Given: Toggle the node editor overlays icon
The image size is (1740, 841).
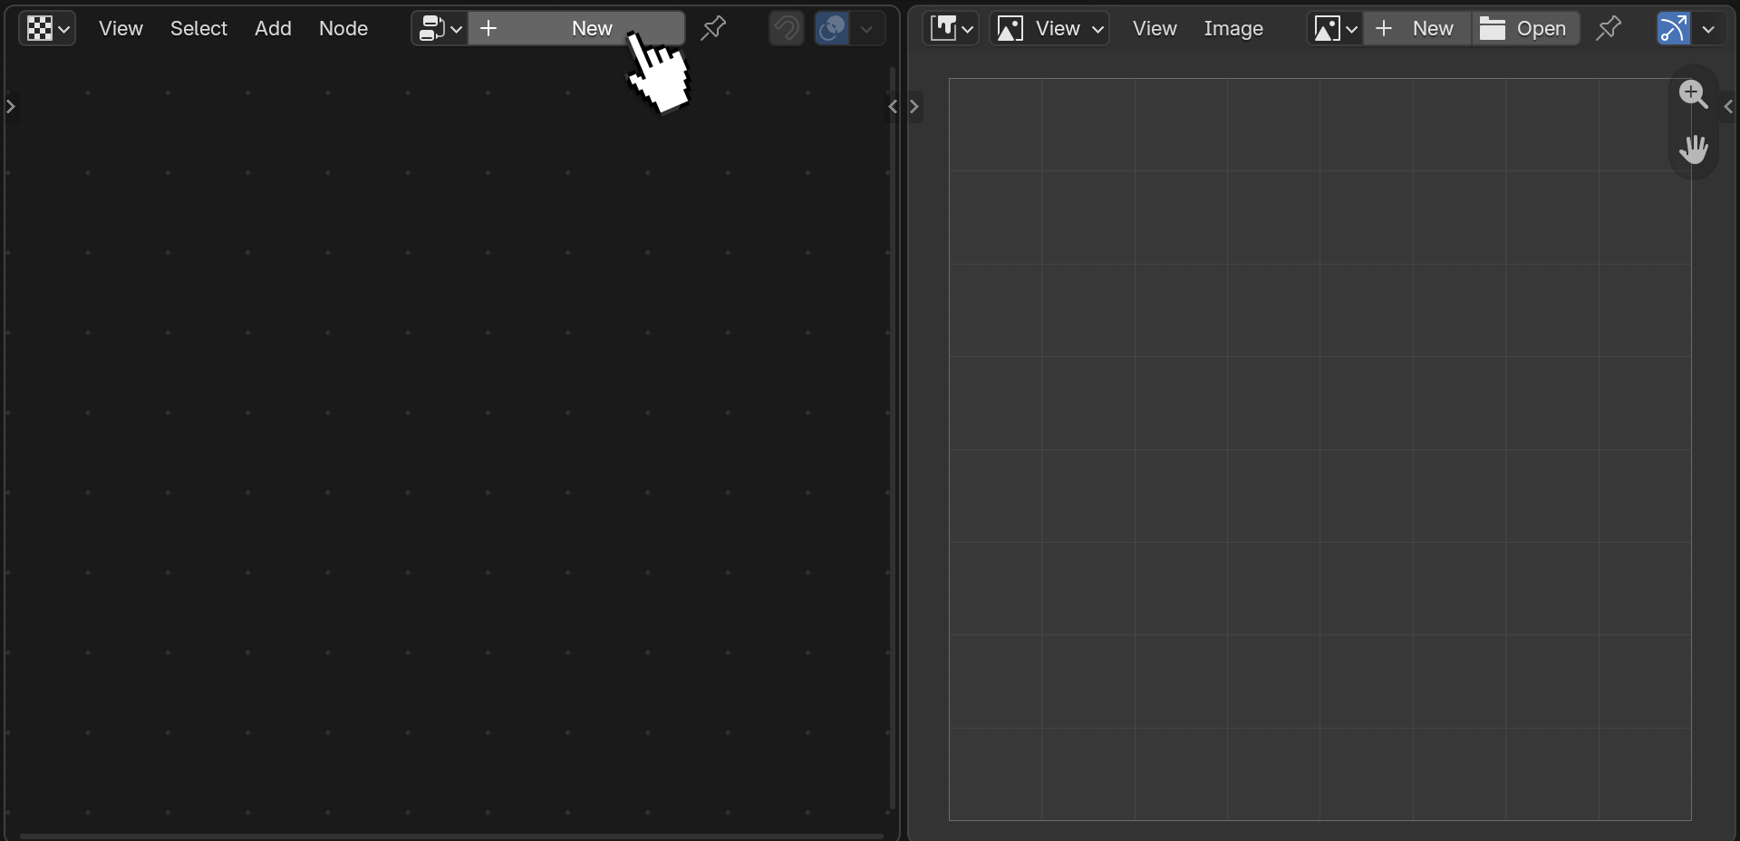Looking at the screenshot, I should (832, 29).
